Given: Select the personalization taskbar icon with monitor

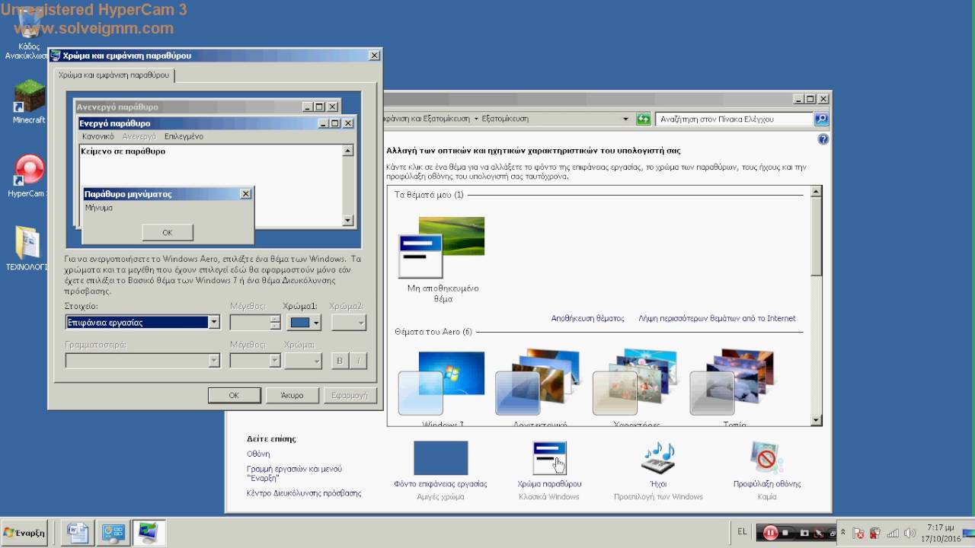Looking at the screenshot, I should point(147,533).
